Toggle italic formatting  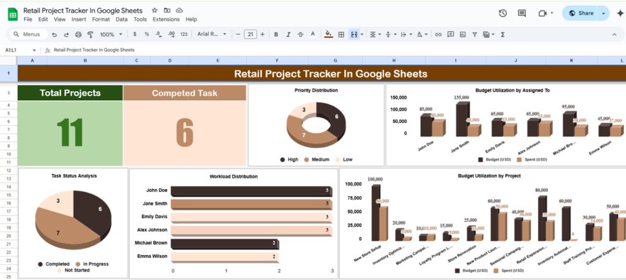tap(289, 35)
